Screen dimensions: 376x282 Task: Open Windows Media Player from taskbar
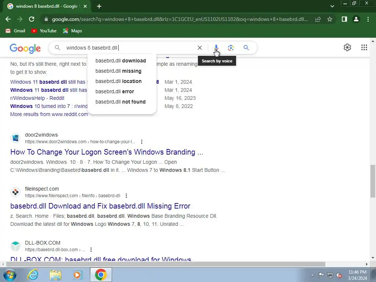click(77, 275)
